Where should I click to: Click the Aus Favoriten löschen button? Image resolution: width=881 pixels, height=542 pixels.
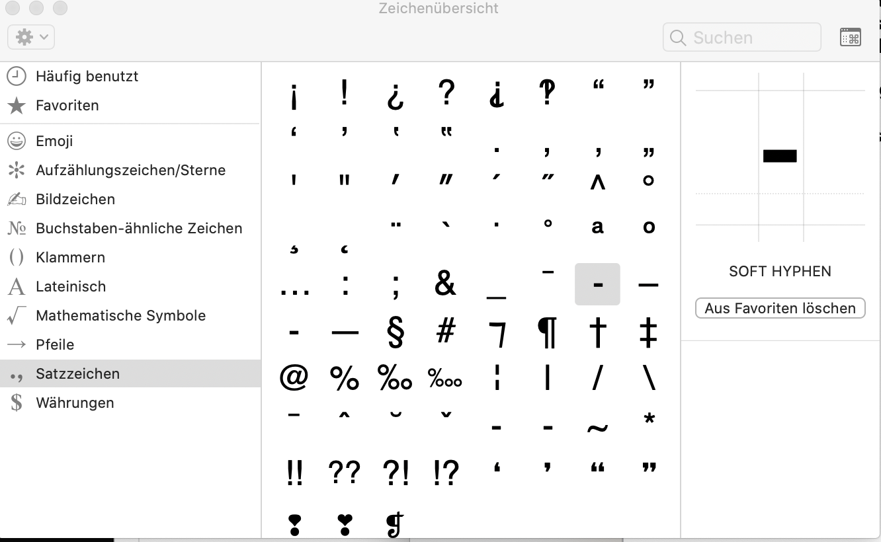[780, 308]
